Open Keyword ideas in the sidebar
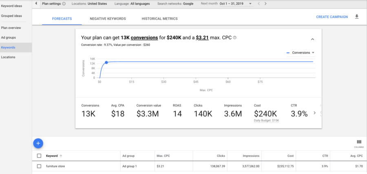 pyautogui.click(x=12, y=6)
